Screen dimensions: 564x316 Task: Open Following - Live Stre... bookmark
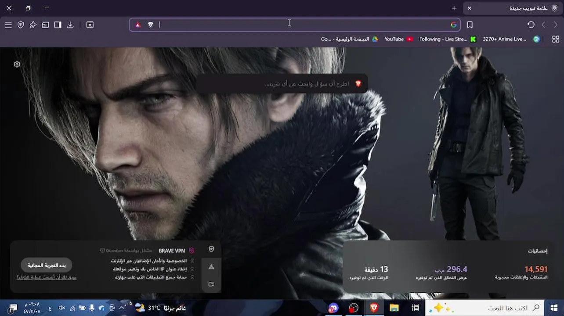point(448,39)
